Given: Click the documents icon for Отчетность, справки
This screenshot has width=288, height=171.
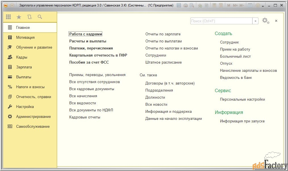Looking at the screenshot, I should (x=10, y=97).
